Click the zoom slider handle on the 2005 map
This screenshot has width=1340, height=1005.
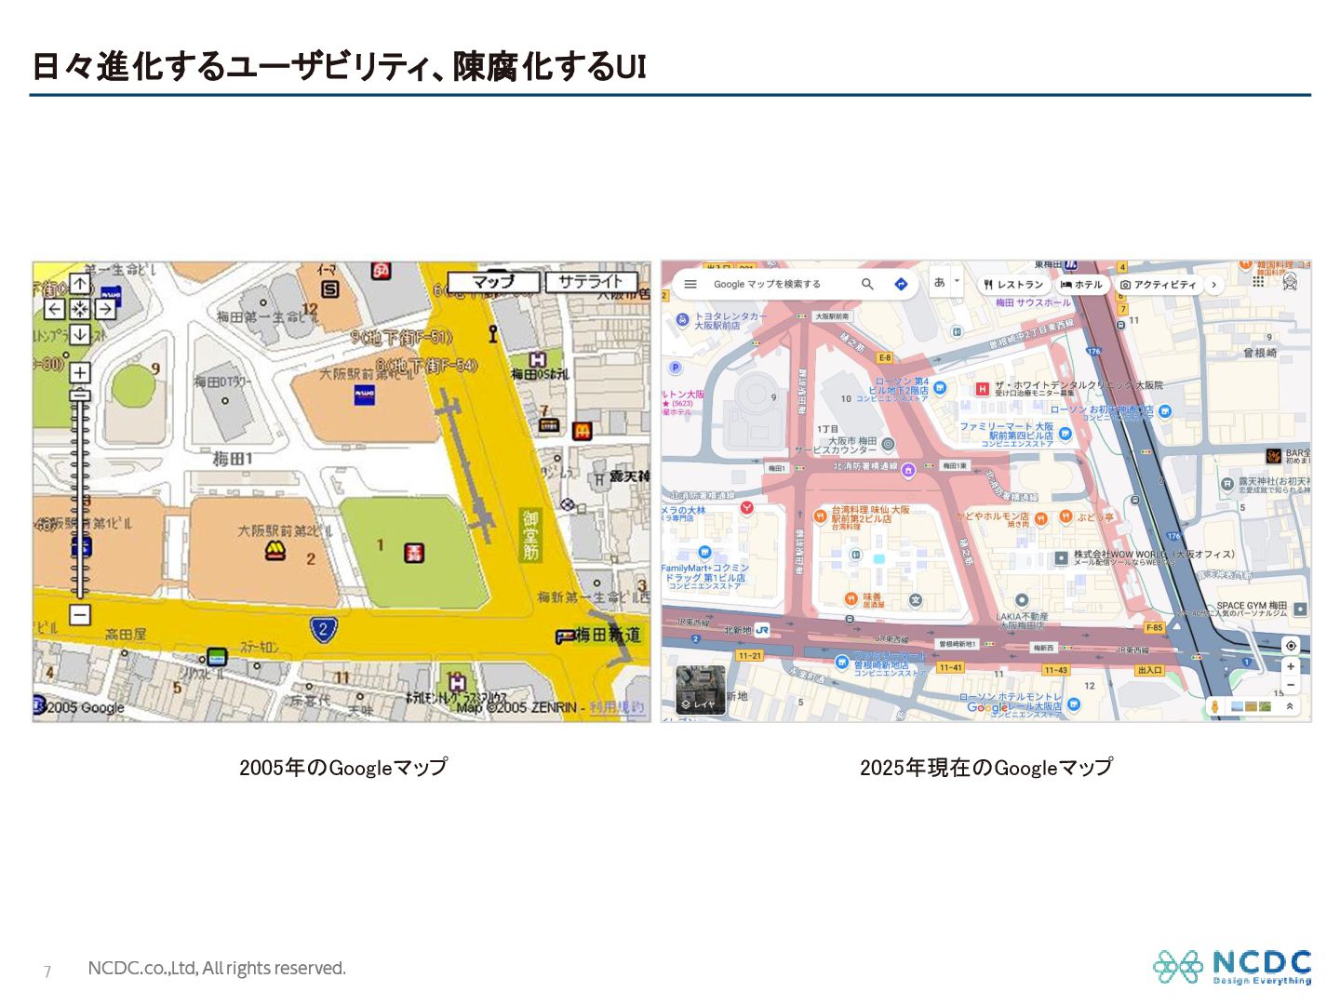80,395
